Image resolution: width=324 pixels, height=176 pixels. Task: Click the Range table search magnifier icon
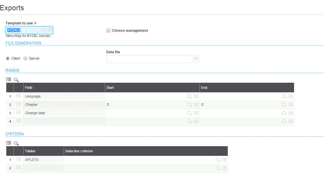(x=16, y=80)
